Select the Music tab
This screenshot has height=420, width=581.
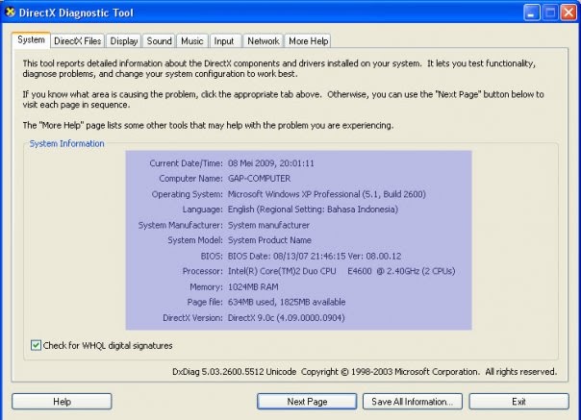click(192, 41)
